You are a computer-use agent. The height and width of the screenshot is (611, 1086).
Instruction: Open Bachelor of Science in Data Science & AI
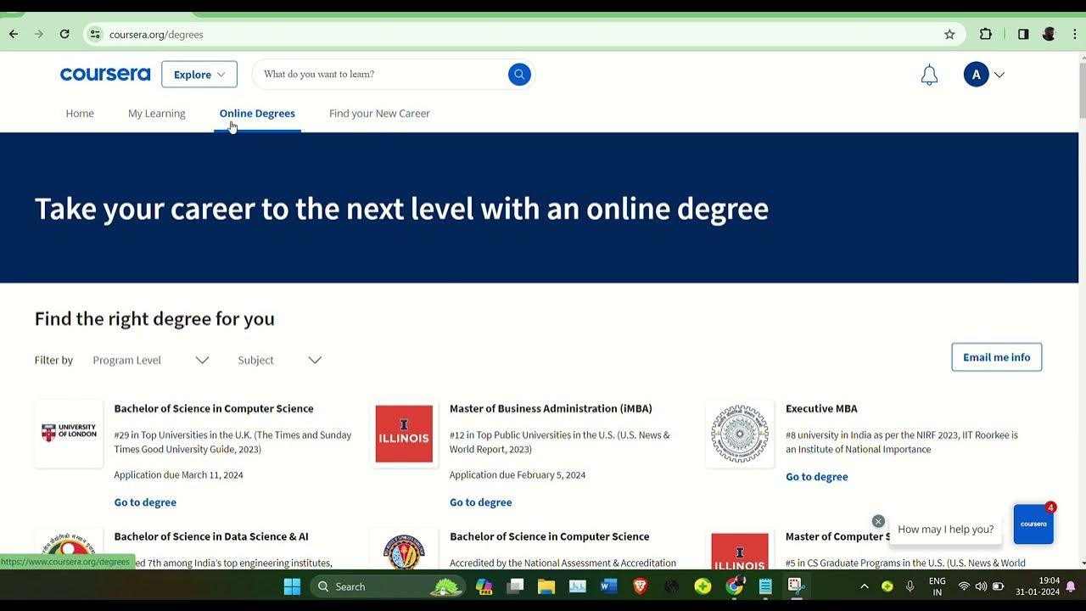[x=211, y=536]
